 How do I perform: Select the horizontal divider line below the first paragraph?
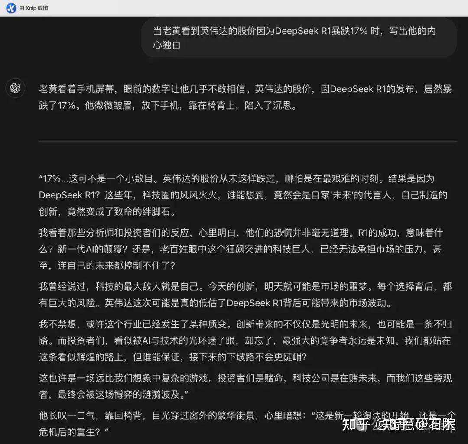click(x=246, y=142)
